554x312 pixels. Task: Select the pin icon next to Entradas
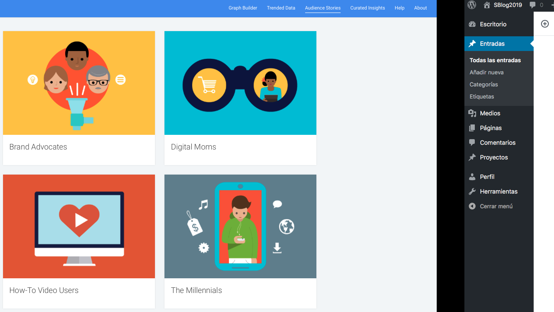[472, 43]
